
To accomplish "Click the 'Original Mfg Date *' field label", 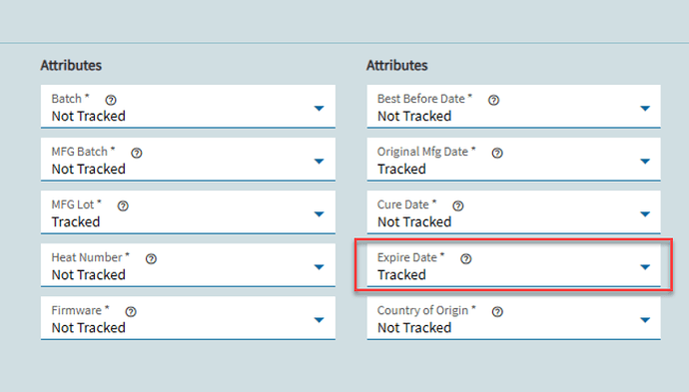I will tap(426, 152).
